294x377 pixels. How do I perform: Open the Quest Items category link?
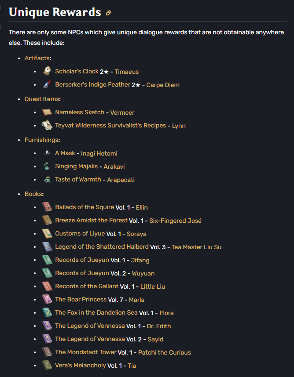tap(42, 99)
